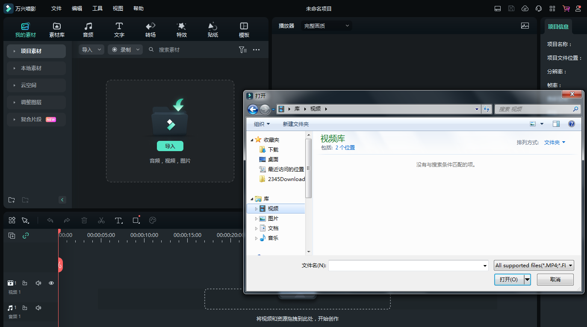Click the color palette icon in timeline
The width and height of the screenshot is (587, 327).
[153, 220]
